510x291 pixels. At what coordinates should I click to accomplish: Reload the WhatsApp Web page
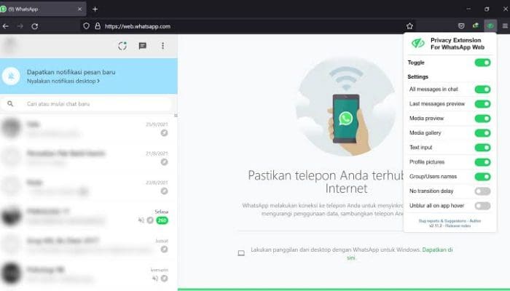[x=35, y=26]
